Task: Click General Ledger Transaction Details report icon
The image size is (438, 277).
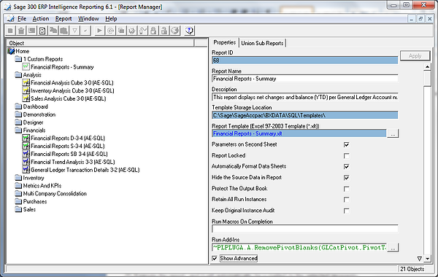Action: coord(26,170)
